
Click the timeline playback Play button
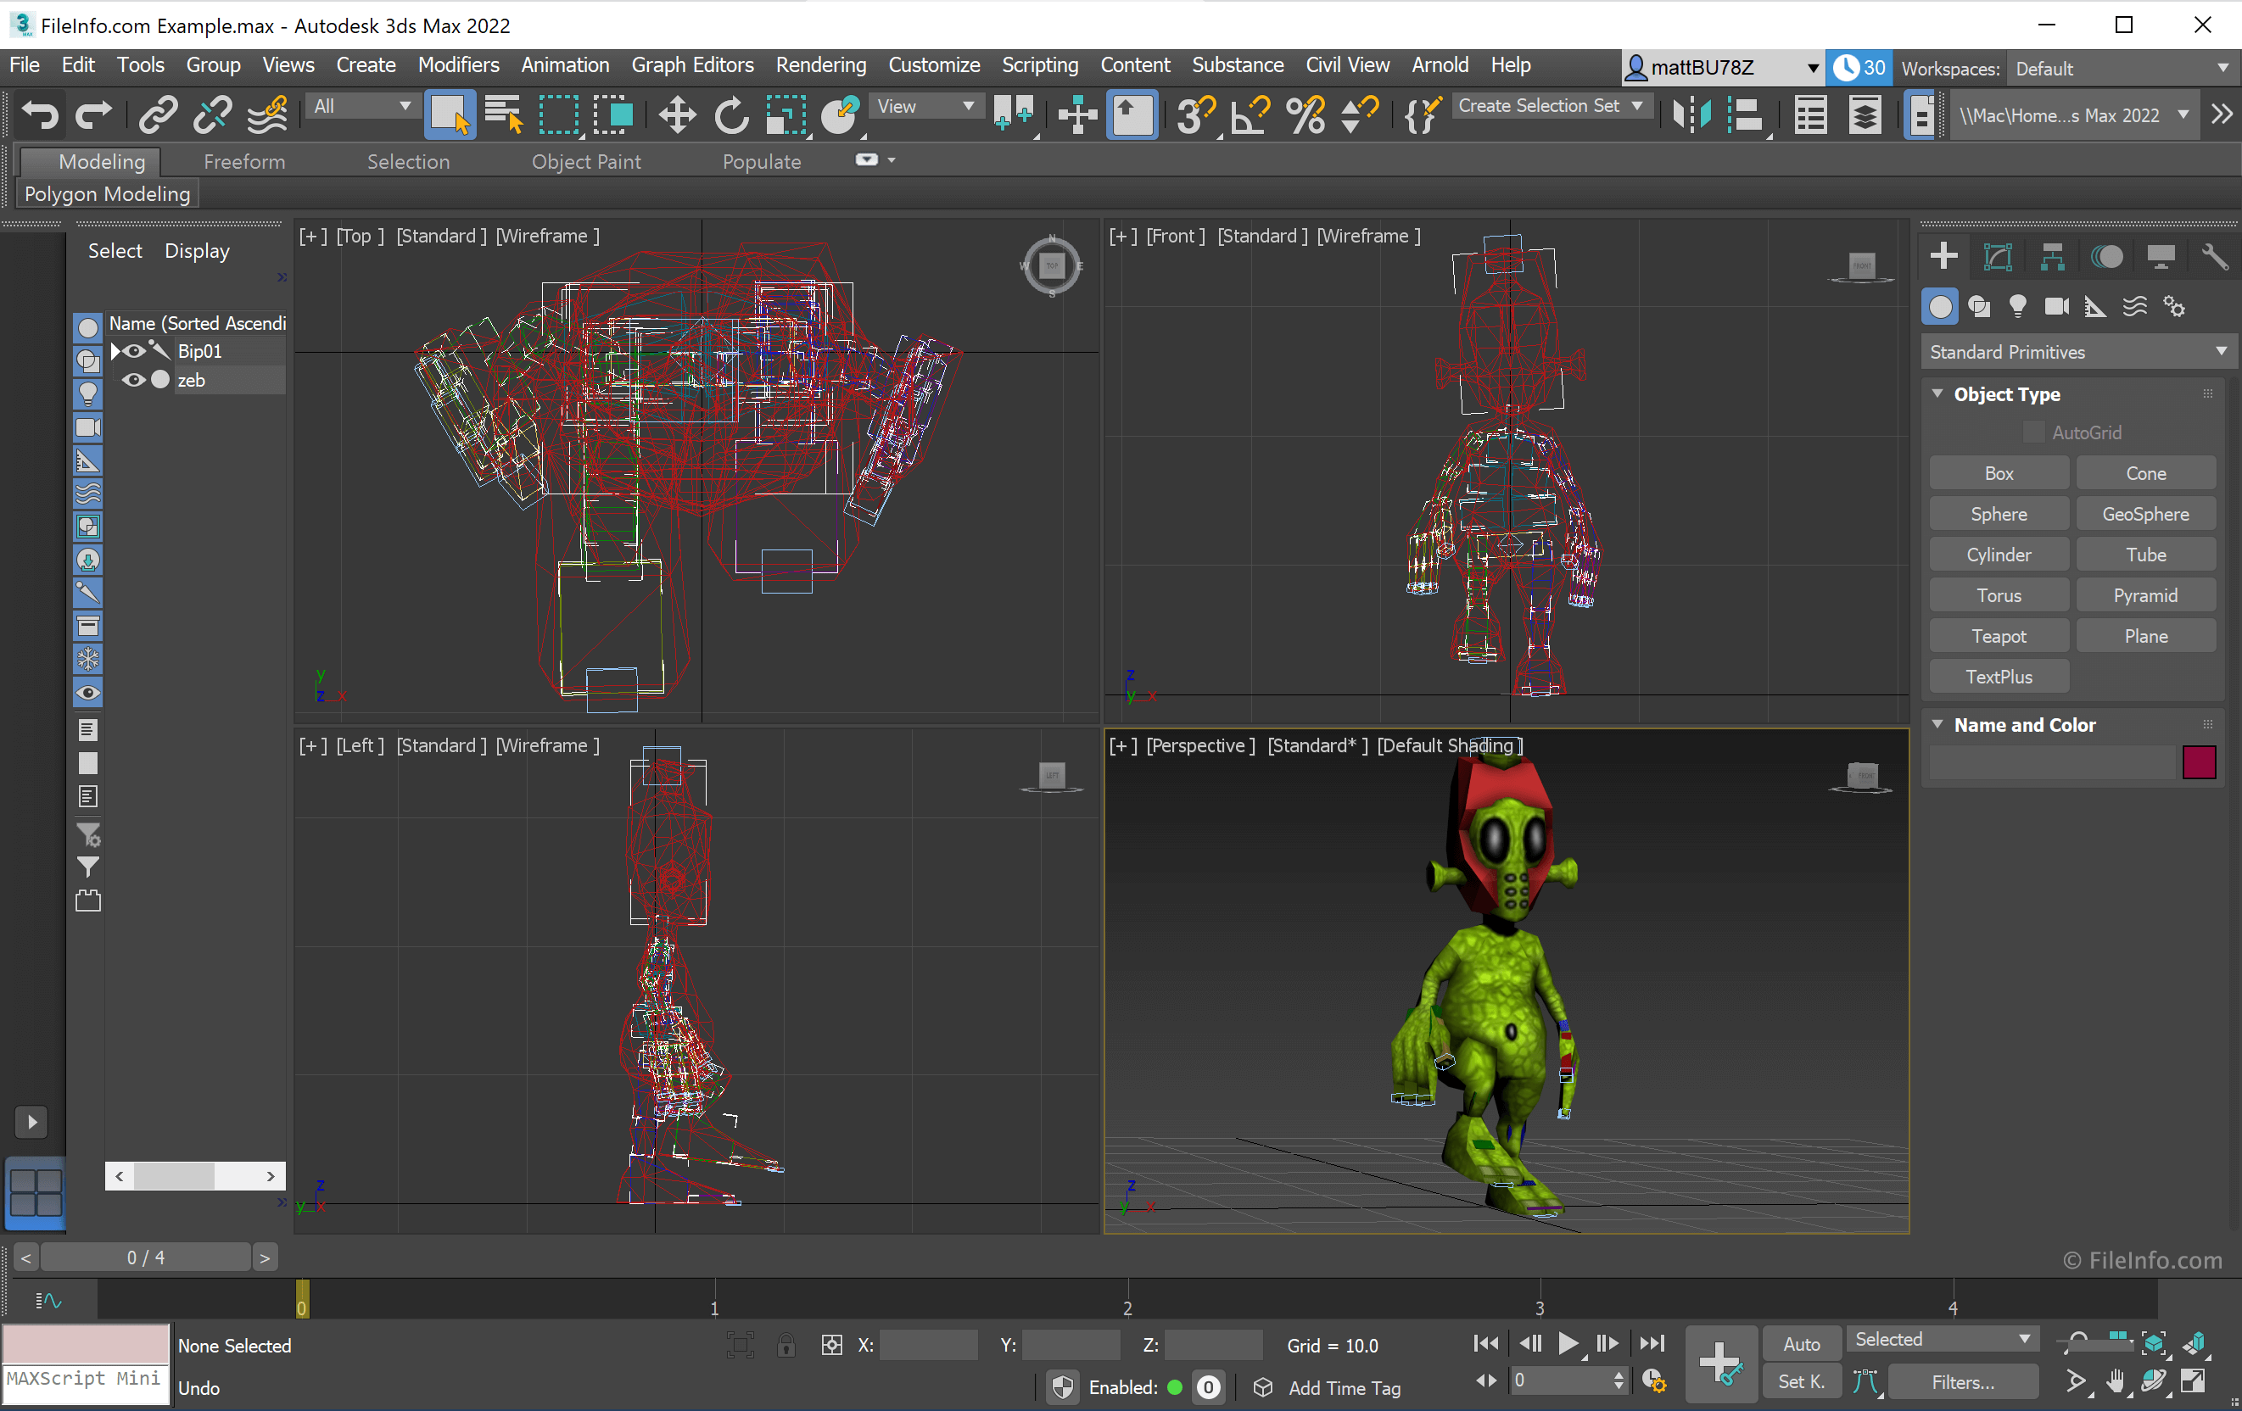pyautogui.click(x=1566, y=1342)
